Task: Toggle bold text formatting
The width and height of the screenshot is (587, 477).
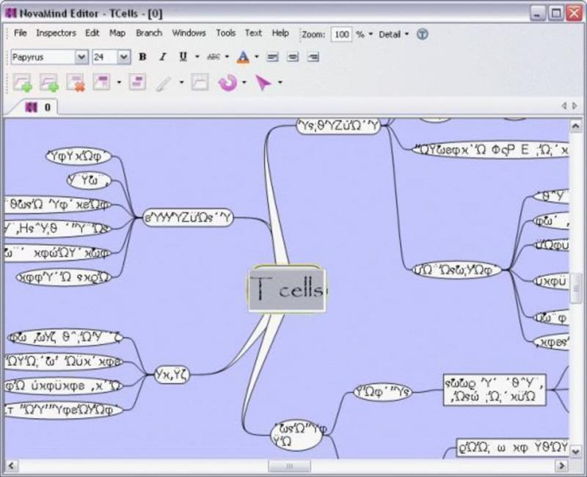Action: click(x=142, y=57)
